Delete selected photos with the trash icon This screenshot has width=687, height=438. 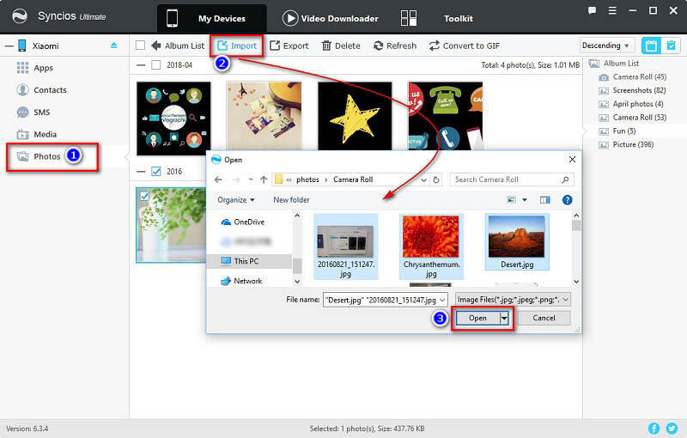click(327, 46)
